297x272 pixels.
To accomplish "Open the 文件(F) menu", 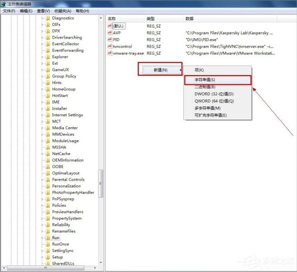I will (8, 11).
